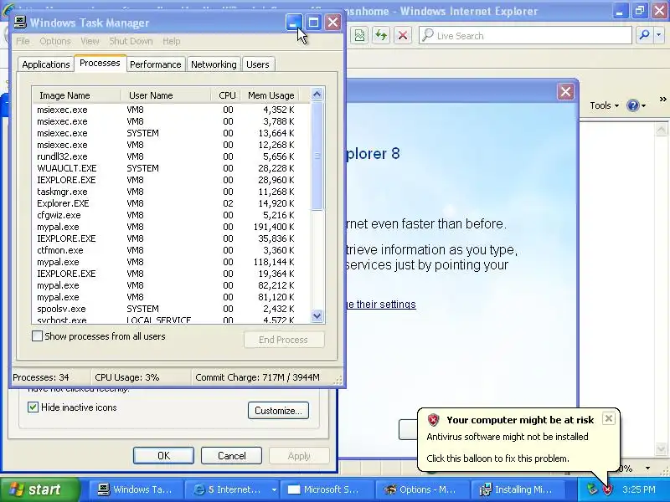
Task: Open the File menu in Task Manager
Action: 23,41
